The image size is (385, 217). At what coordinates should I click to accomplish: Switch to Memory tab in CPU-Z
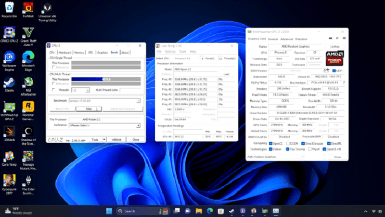tap(79, 53)
